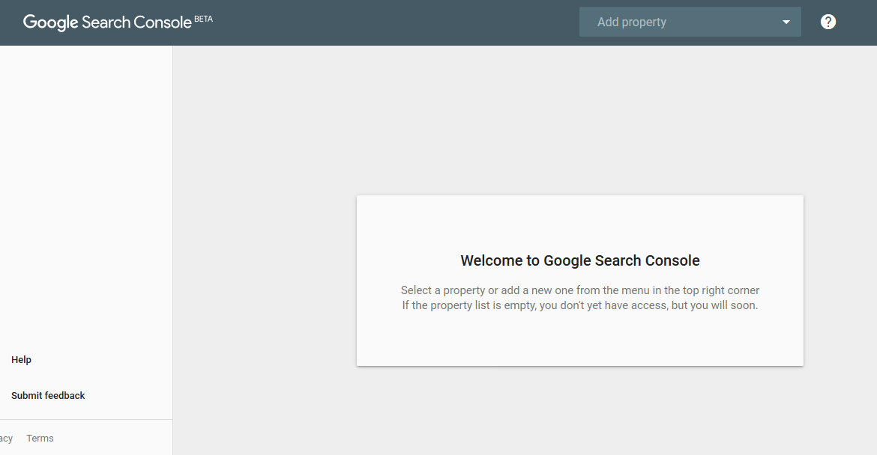Click the 'If the property list is empty' line
877x455 pixels.
[580, 305]
